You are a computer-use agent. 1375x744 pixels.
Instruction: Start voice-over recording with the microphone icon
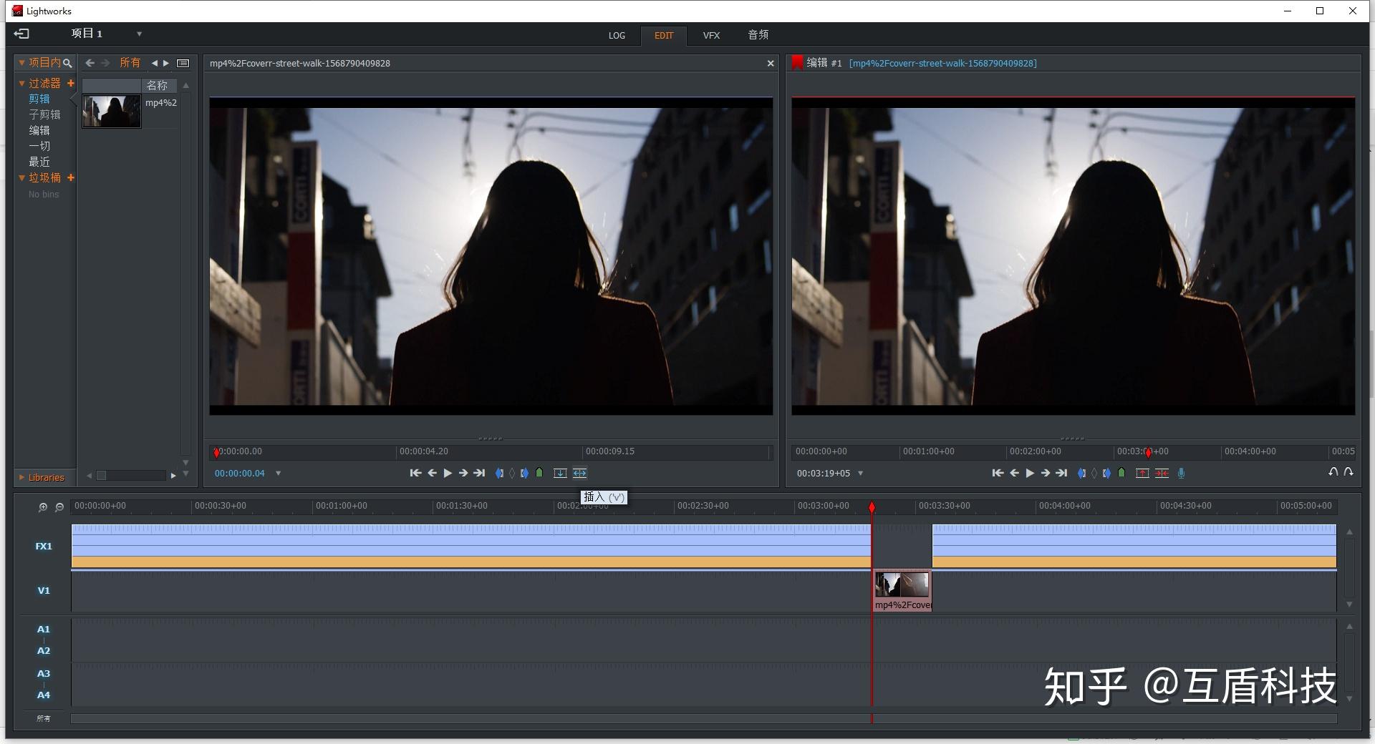pyautogui.click(x=1181, y=473)
